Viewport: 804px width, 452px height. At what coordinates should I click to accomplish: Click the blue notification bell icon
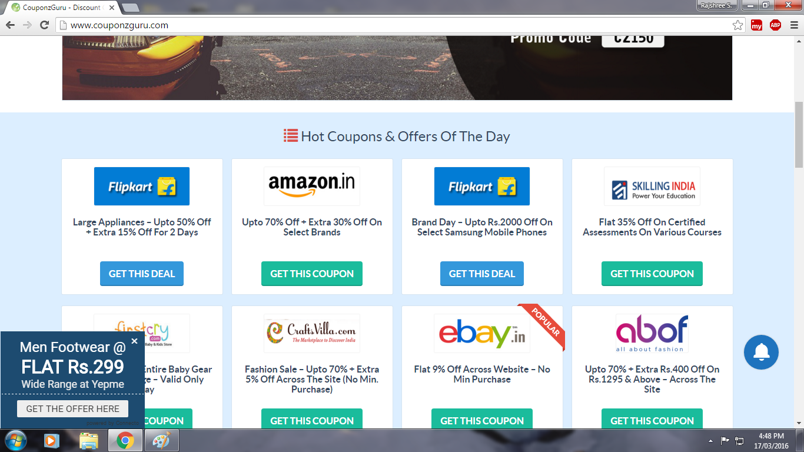761,353
